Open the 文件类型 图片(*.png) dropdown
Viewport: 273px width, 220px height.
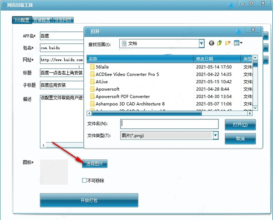coord(216,135)
